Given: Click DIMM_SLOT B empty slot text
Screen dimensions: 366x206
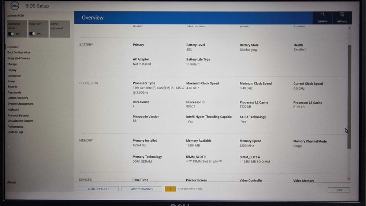Looking at the screenshot, I should click(204, 161).
